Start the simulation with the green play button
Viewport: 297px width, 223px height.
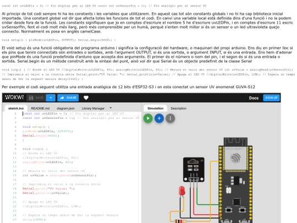[148, 118]
